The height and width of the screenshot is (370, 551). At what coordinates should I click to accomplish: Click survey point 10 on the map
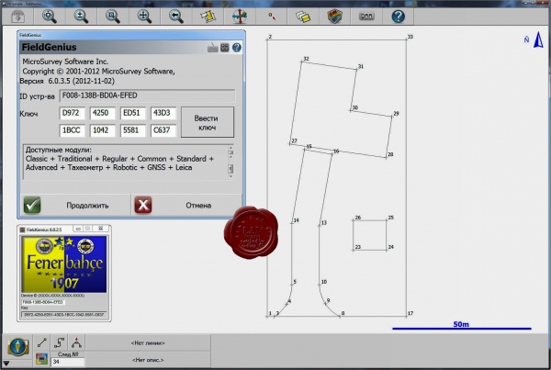320,285
